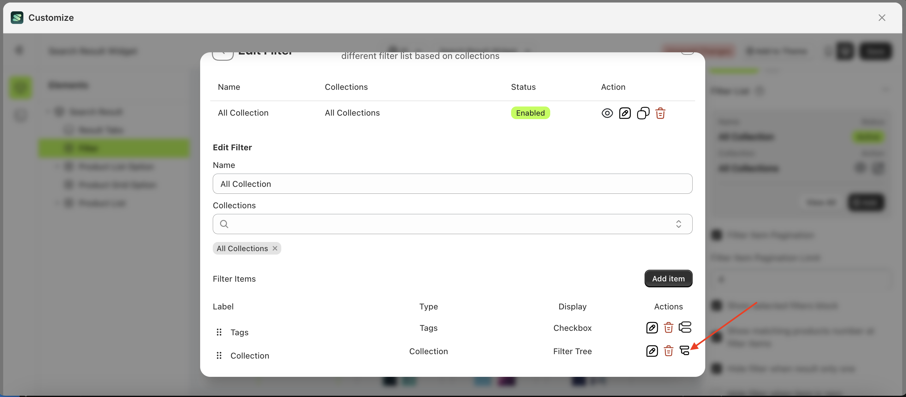Edit the Collection filter item
This screenshot has height=397, width=906.
652,351
